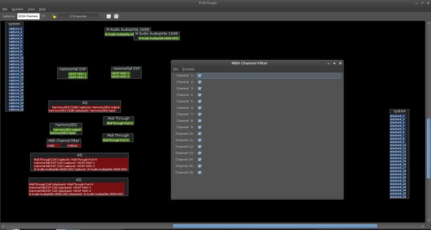The width and height of the screenshot is (431, 230).
Task: Toggle the Channel 15 checkbox
Action: [200, 166]
